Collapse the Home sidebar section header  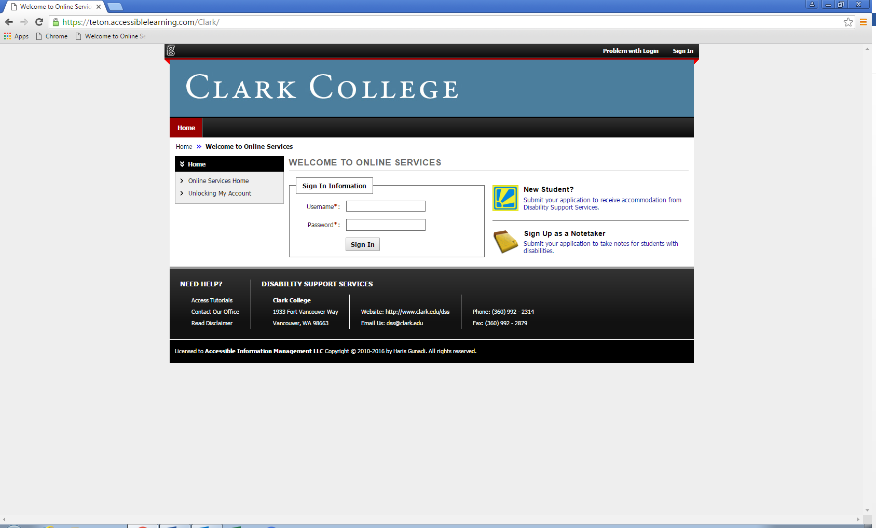(x=229, y=164)
